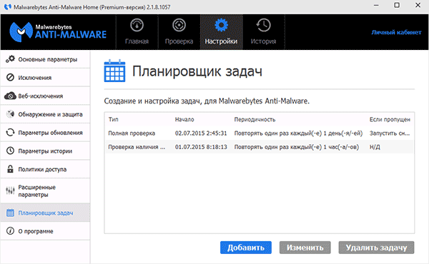Click the Если пропущен column header
This screenshot has height=264, width=429.
pos(390,120)
